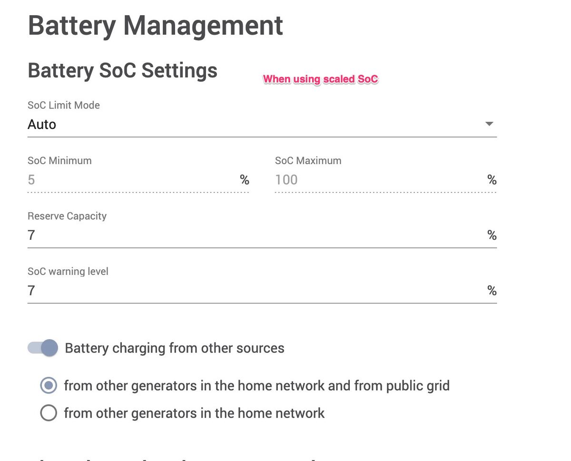Select radio for home network and public grid
The width and height of the screenshot is (571, 461).
coord(49,385)
